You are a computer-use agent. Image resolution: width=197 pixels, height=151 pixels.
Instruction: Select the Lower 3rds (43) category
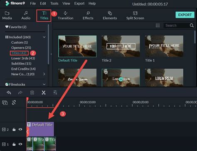[23, 58]
